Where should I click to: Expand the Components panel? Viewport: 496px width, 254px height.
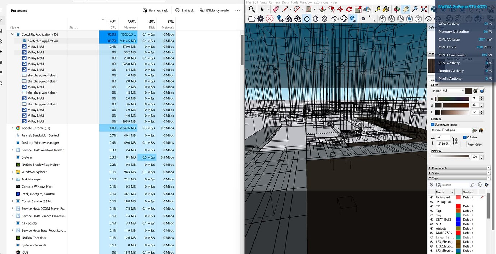(x=430, y=168)
